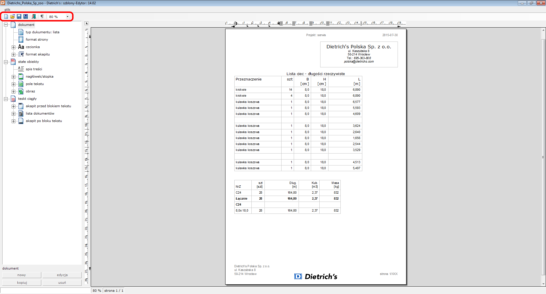Collapse the 'stałe obiekty' tree node
Viewport: 546px width, 294px height.
click(6, 62)
